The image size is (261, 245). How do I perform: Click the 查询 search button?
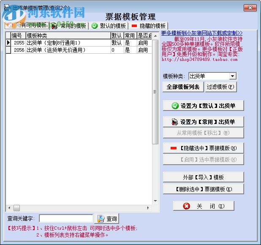tap(106, 218)
